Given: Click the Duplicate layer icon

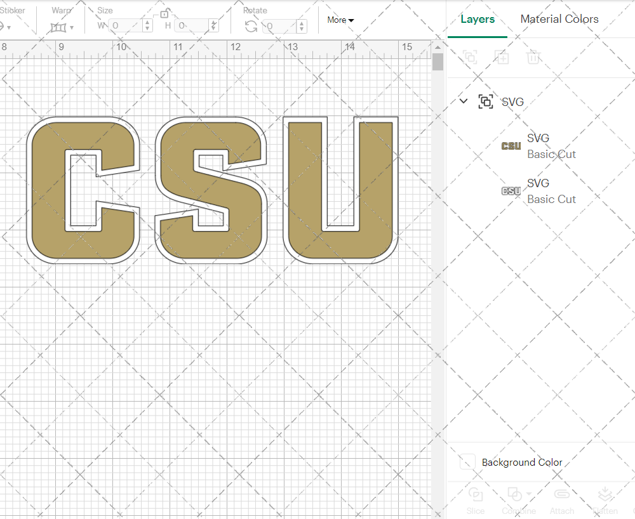Looking at the screenshot, I should (502, 57).
